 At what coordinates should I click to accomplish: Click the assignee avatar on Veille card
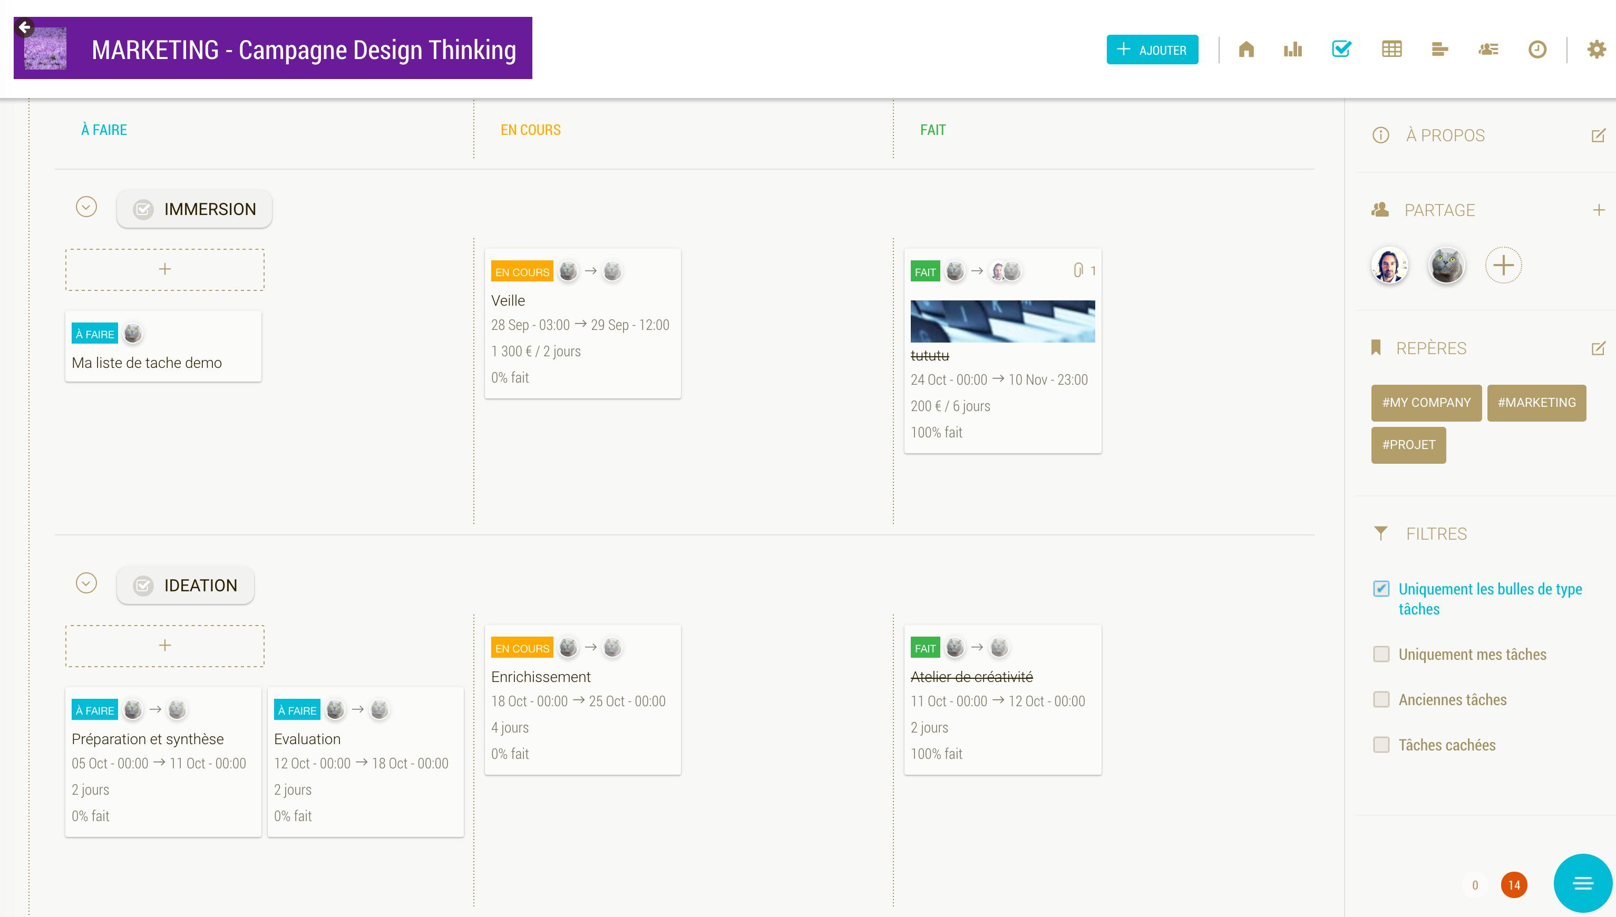click(x=612, y=271)
